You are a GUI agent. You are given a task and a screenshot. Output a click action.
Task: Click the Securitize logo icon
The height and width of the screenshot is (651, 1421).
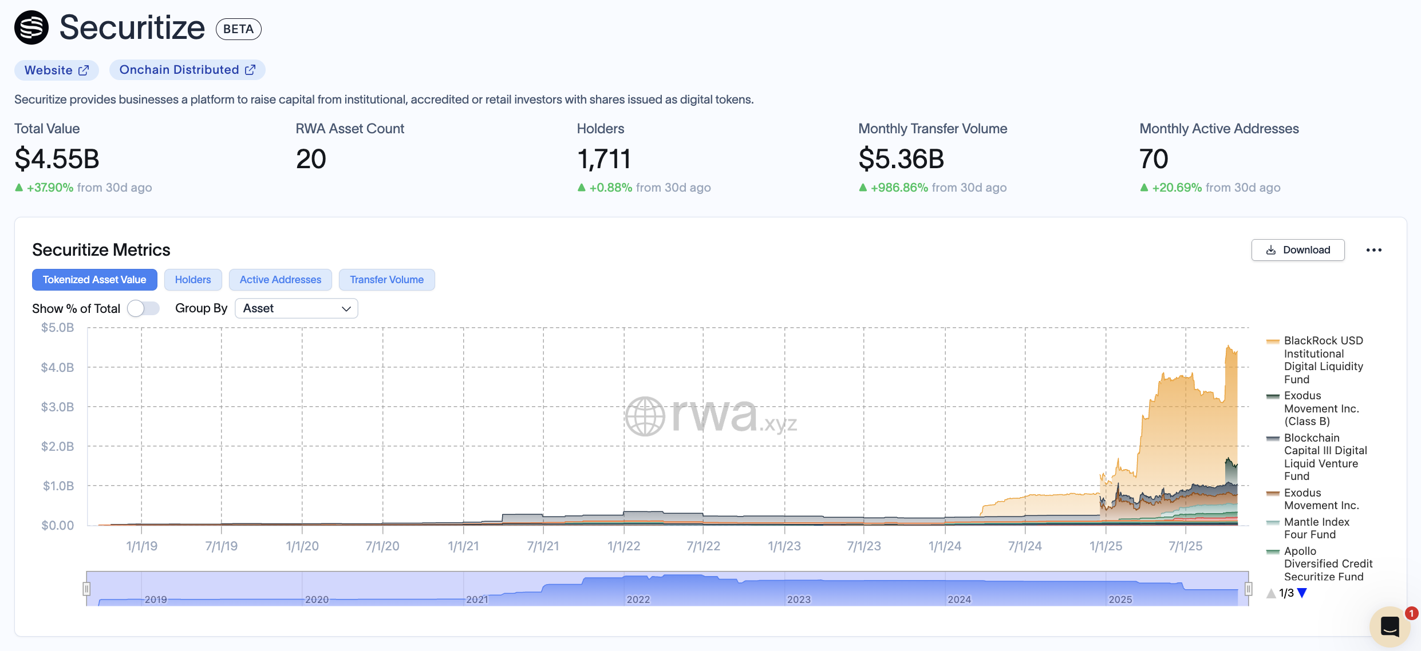[x=31, y=27]
